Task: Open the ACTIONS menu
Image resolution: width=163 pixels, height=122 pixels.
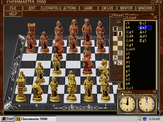Action: (70, 8)
